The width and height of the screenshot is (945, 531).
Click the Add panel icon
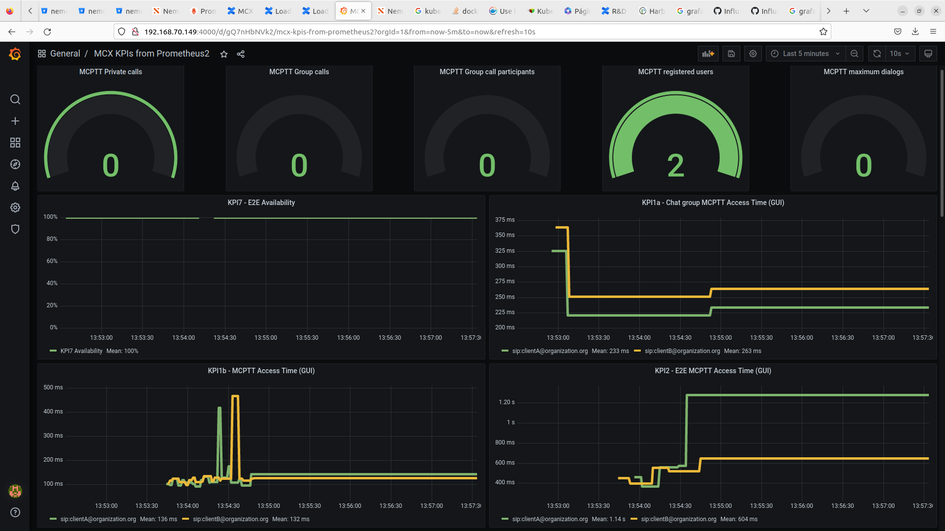(x=708, y=54)
